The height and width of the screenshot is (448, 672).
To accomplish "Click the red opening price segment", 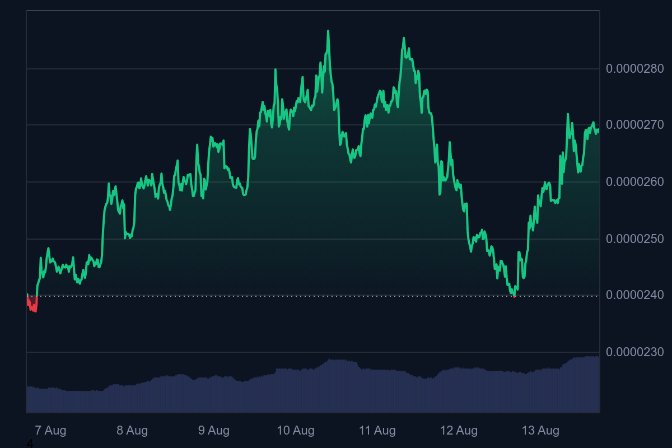I will pyautogui.click(x=32, y=304).
